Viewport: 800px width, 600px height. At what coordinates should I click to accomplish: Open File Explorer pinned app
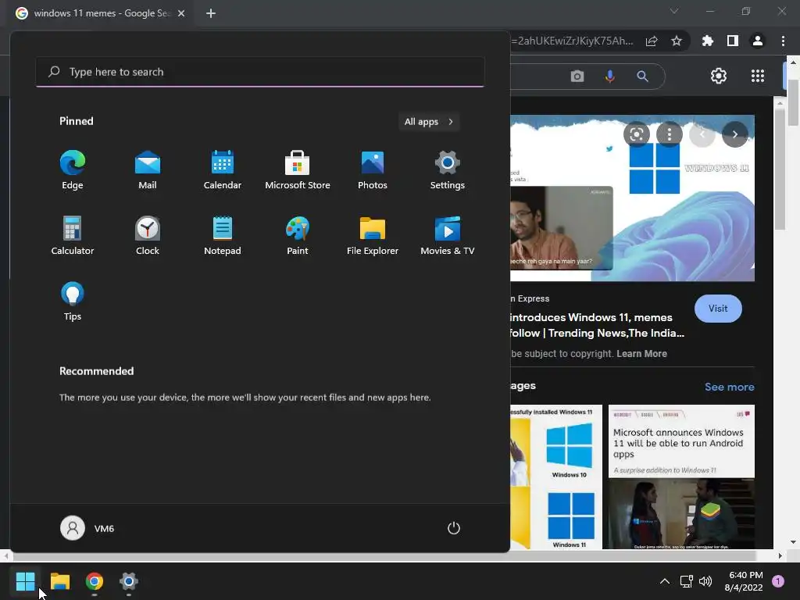coord(373,236)
